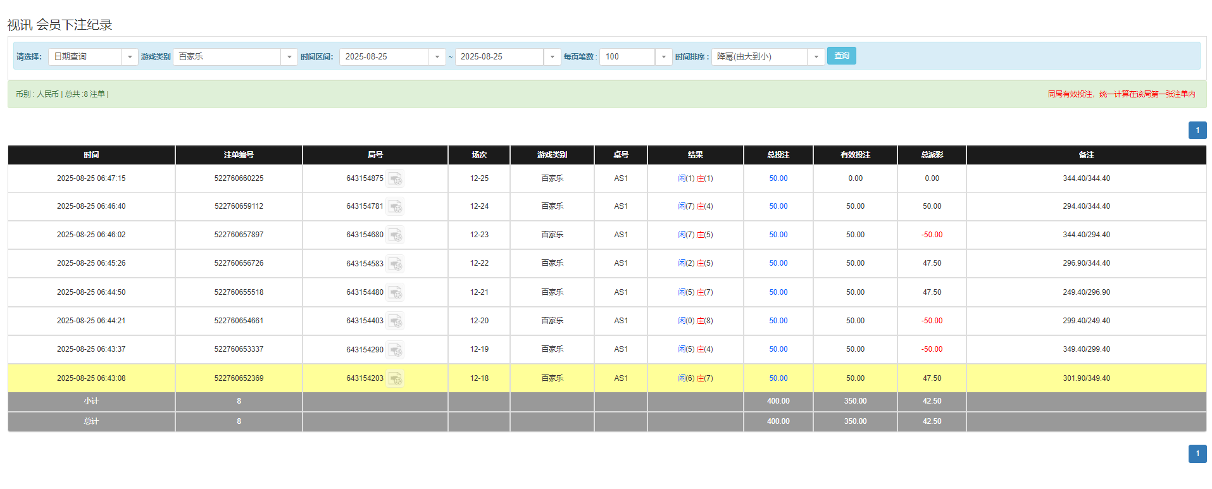Expand the 每页笔数 100 dropdown
This screenshot has height=489, width=1212.
(663, 57)
